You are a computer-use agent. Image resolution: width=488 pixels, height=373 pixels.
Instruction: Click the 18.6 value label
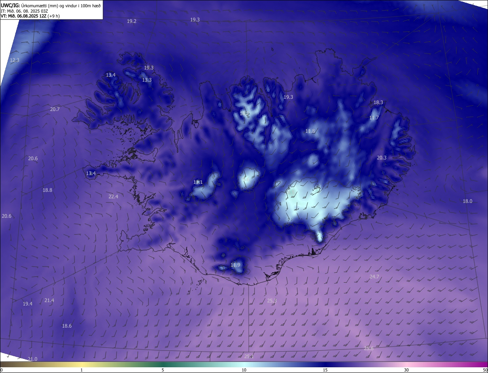[x=67, y=326]
